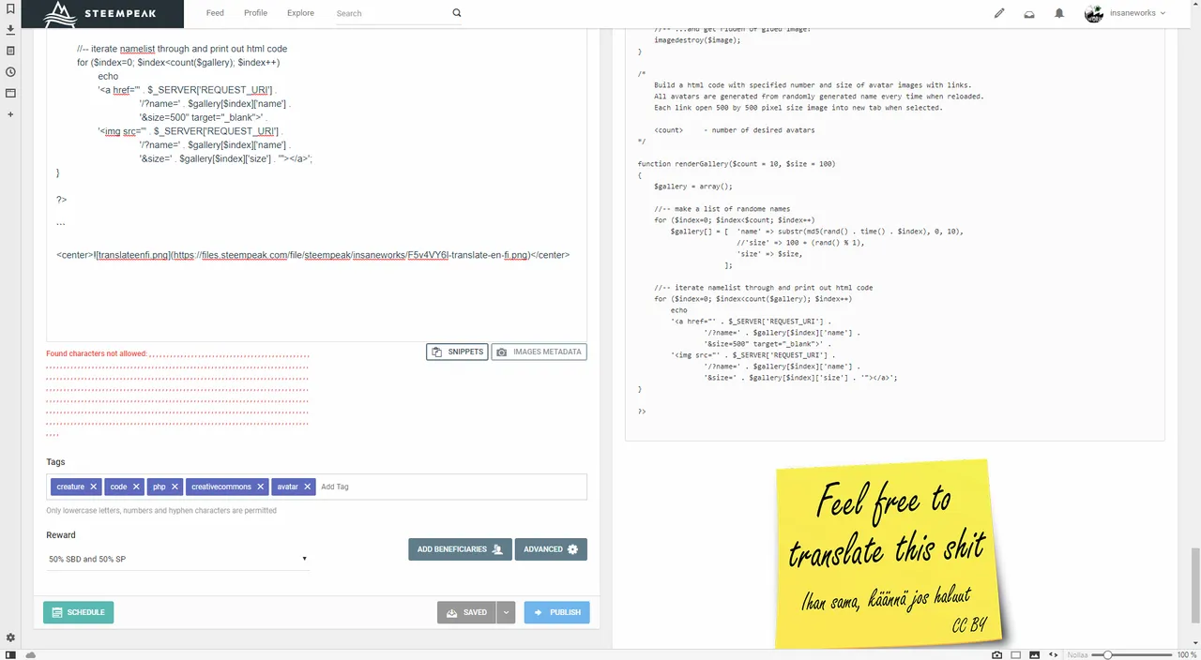Screen dimensions: 1201x660
Task: Open the Profile menu
Action: tap(255, 13)
